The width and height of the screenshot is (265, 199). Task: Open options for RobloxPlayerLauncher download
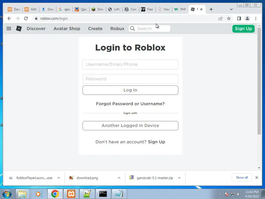coord(59,178)
